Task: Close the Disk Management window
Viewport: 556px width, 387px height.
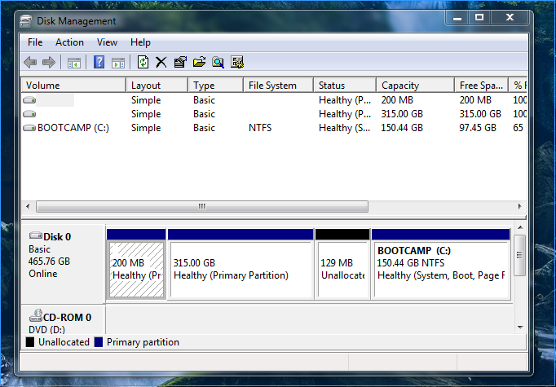Action: 510,17
